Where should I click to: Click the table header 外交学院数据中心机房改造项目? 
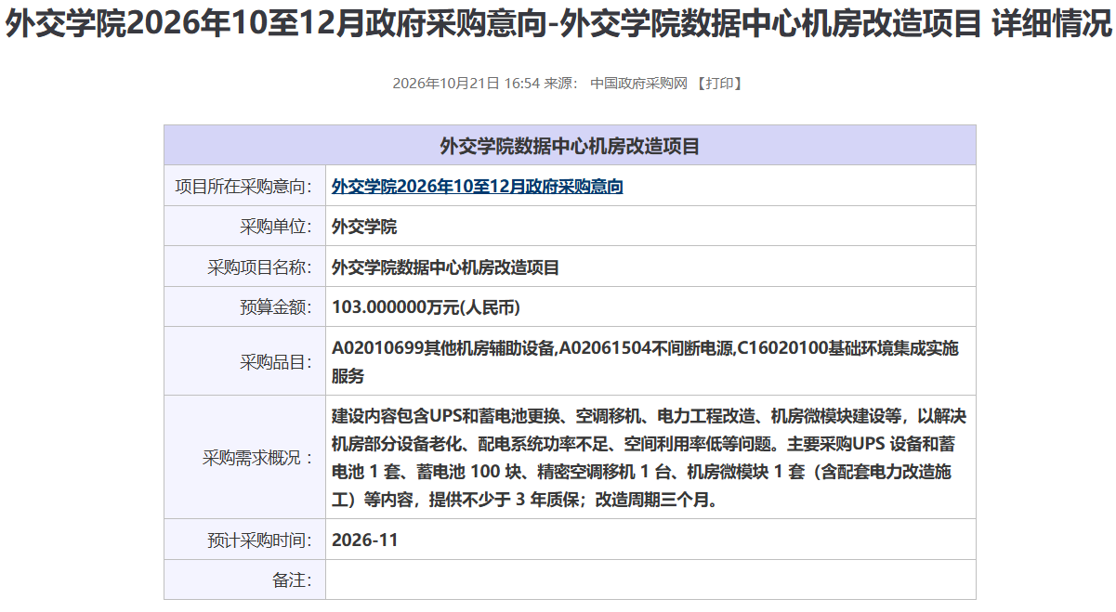(570, 146)
